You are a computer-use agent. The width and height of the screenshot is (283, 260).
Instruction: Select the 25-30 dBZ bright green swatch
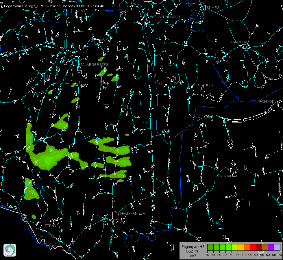click(228, 247)
